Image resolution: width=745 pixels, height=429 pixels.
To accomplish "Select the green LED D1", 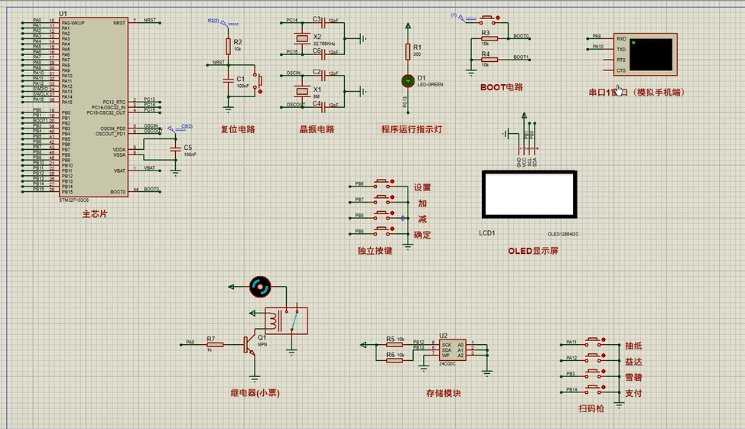I will pyautogui.click(x=407, y=80).
